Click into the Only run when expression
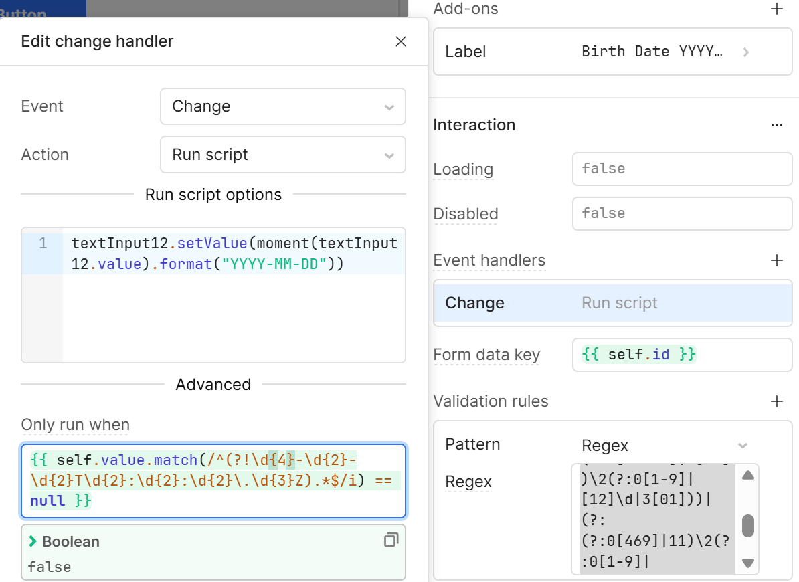Viewport: 799px width, 582px height. tap(213, 481)
